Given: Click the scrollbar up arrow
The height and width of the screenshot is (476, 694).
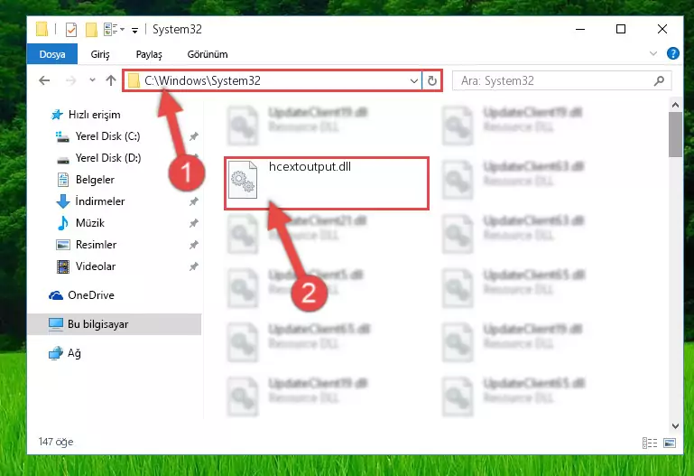Looking at the screenshot, I should [x=675, y=106].
